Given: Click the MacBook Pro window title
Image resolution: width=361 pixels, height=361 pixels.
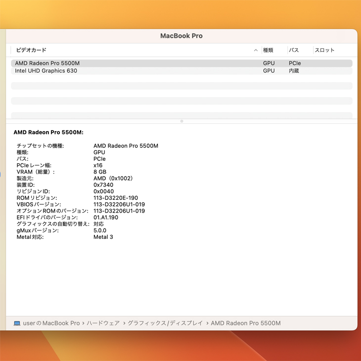Looking at the screenshot, I should [181, 36].
